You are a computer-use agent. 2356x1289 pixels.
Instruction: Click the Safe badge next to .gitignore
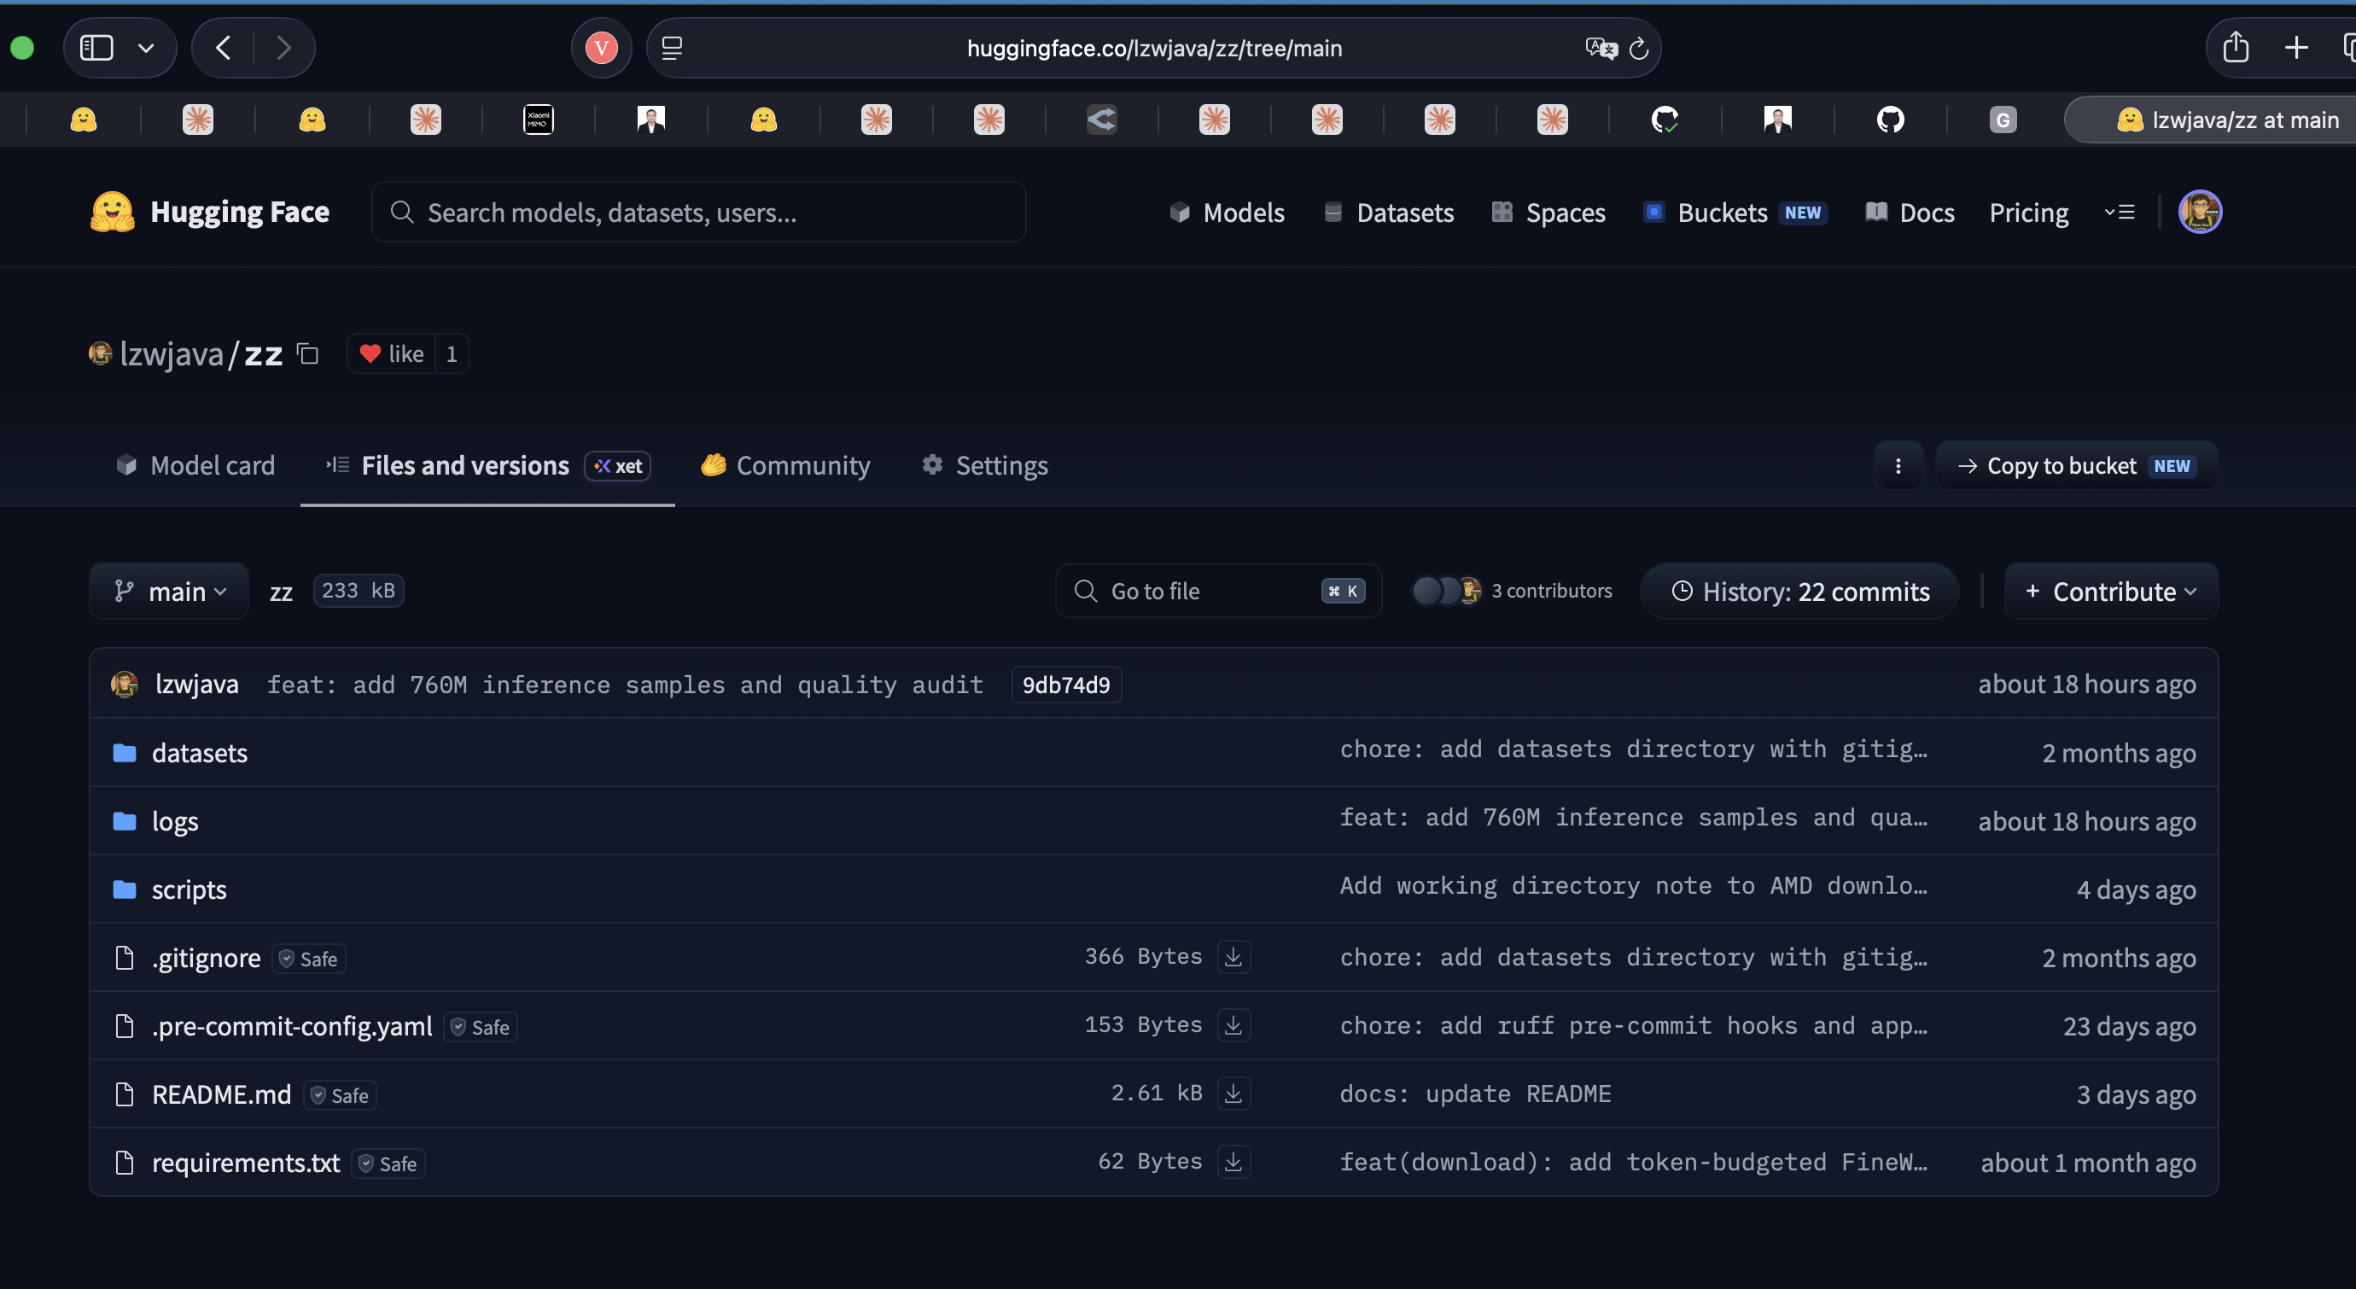tap(309, 959)
